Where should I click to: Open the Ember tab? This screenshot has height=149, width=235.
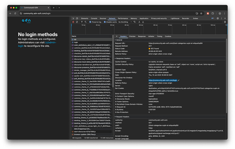195,18
